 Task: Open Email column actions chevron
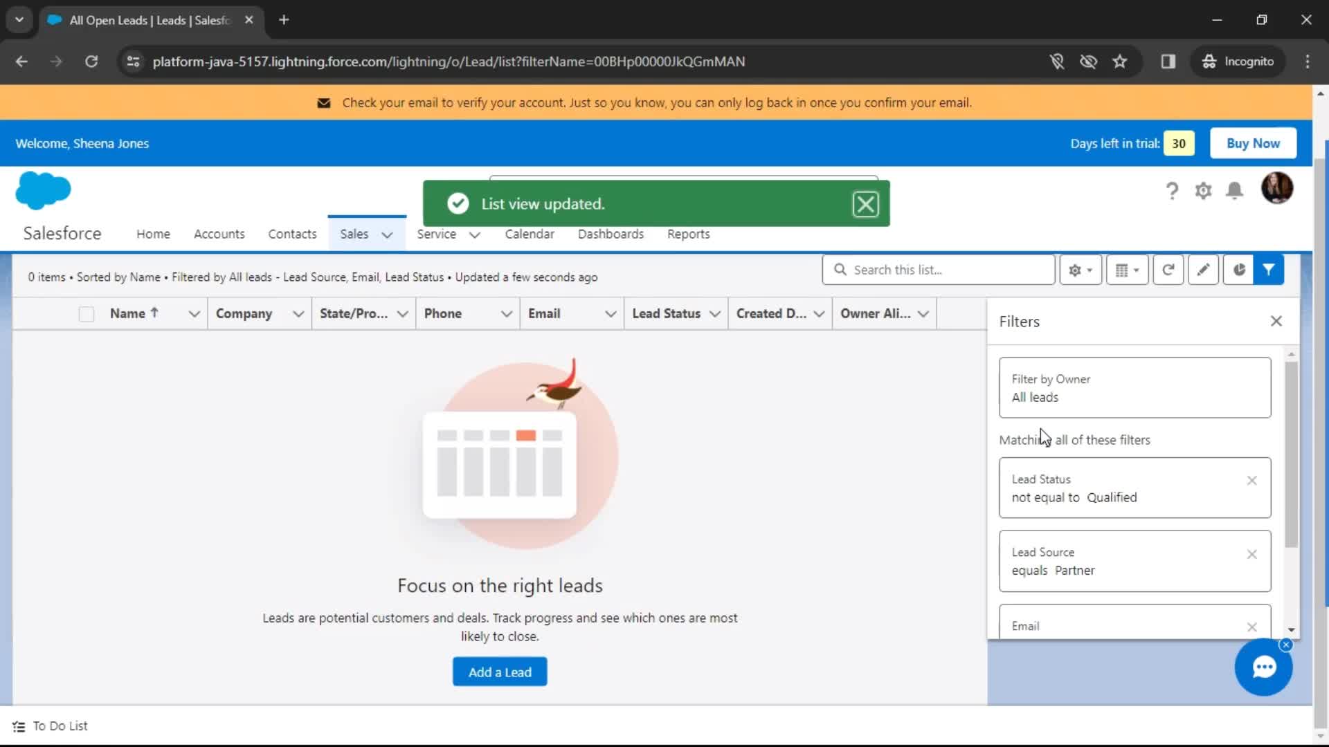click(x=611, y=314)
